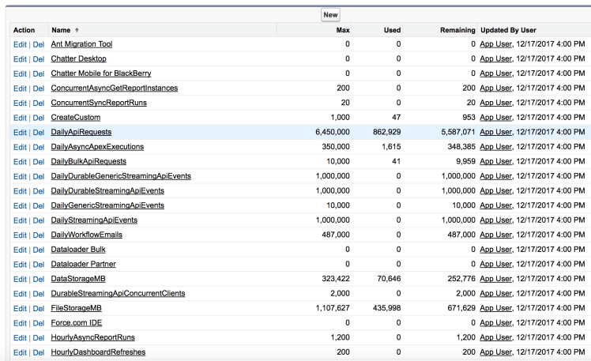This screenshot has width=591, height=361.
Task: Edit the Chatter Desktop row
Action: pos(20,59)
